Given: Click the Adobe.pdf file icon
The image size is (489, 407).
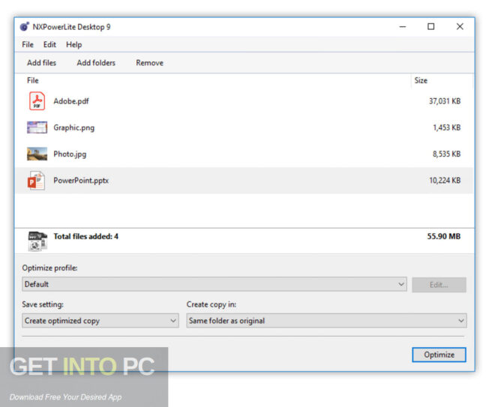Looking at the screenshot, I should coord(37,101).
